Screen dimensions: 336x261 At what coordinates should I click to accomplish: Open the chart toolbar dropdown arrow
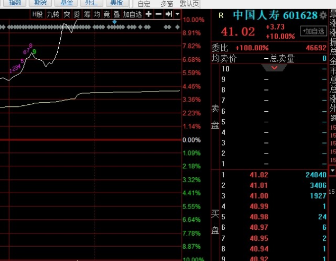[x=177, y=14]
